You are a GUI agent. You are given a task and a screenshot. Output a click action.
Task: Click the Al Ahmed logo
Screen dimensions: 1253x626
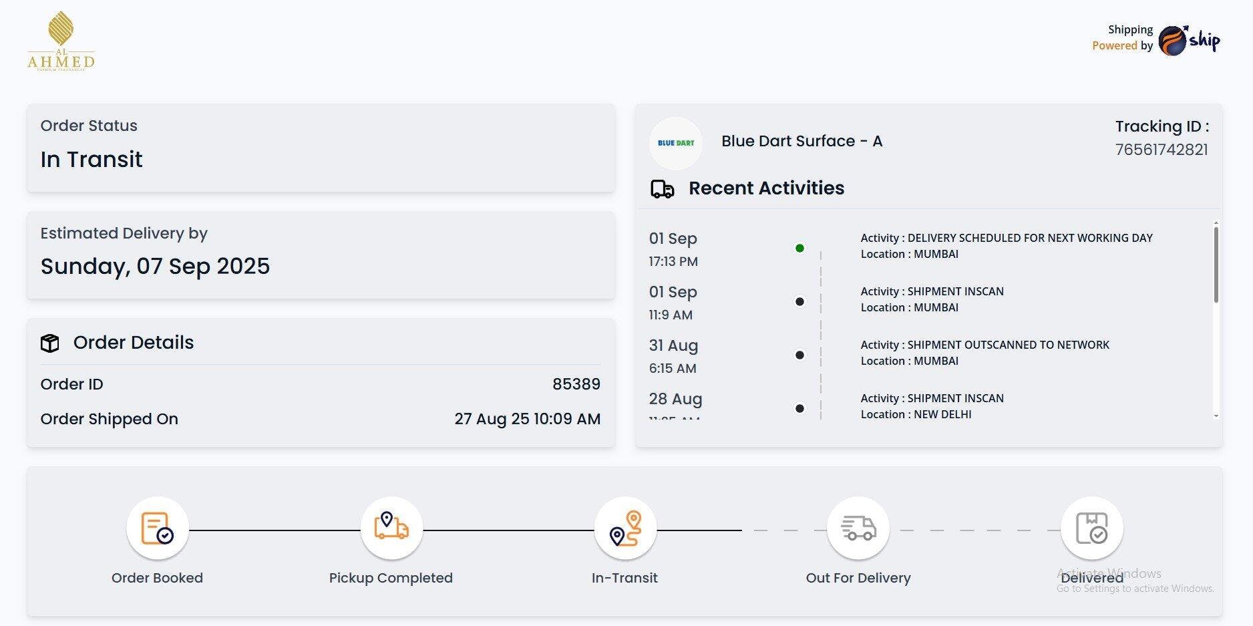tap(61, 40)
